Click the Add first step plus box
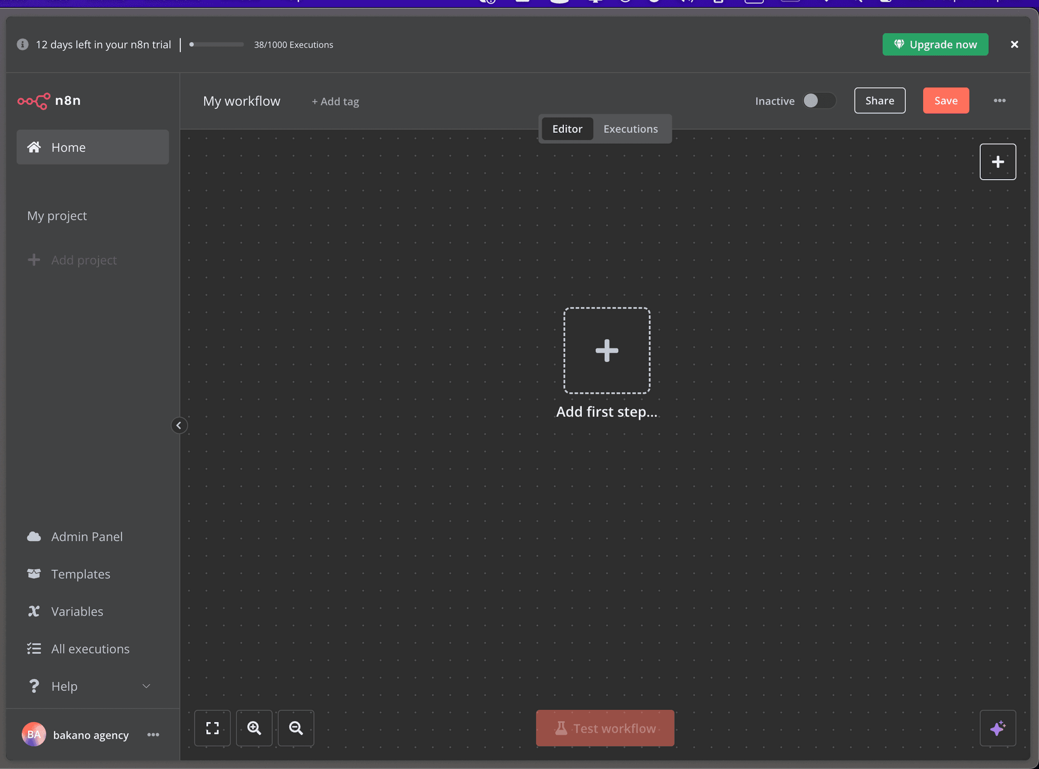This screenshot has height=769, width=1039. (607, 350)
